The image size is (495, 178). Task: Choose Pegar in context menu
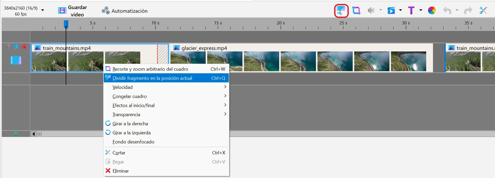[166, 162]
